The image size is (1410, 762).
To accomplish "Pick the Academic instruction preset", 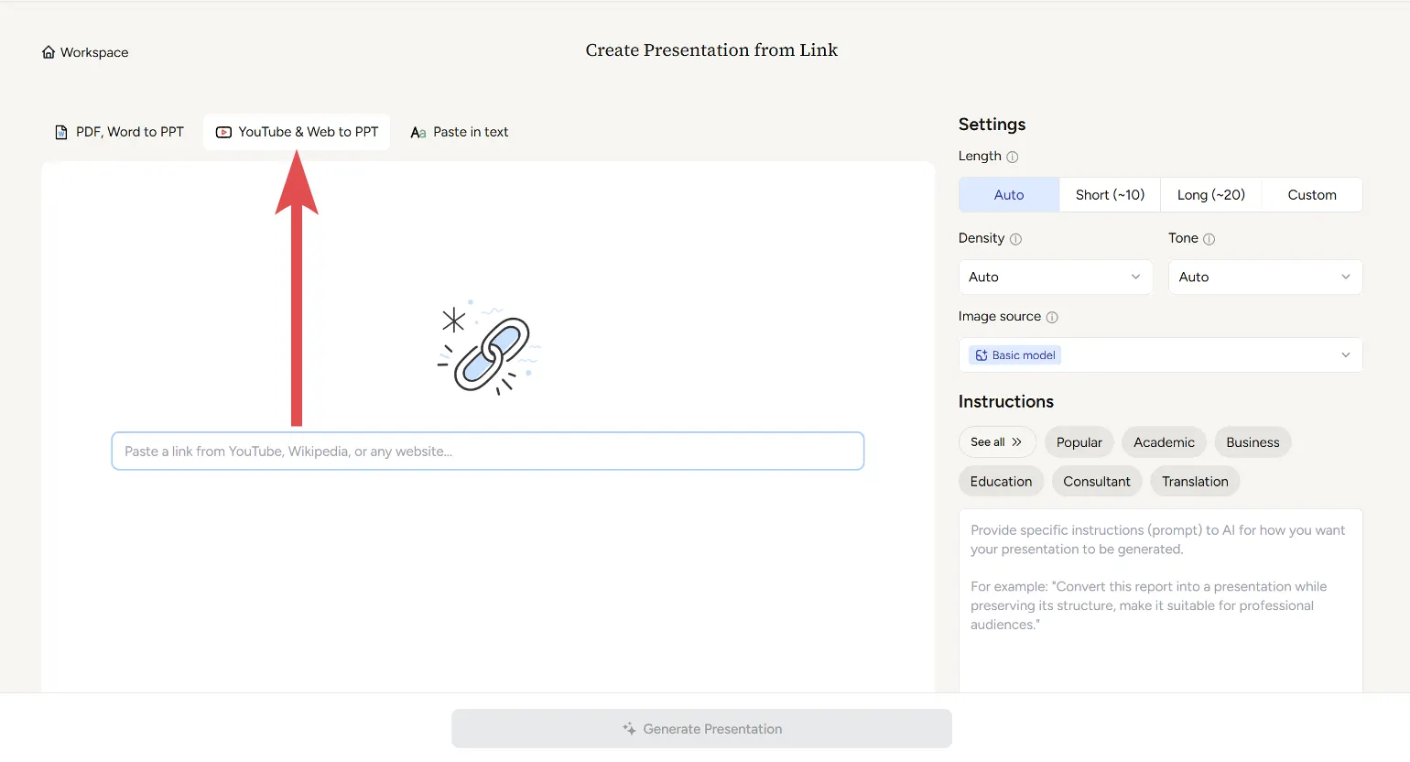I will pyautogui.click(x=1164, y=442).
